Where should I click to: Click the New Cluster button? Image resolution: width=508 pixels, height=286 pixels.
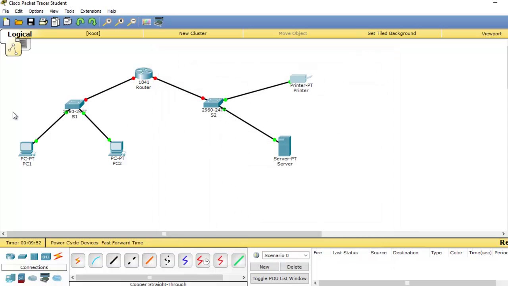[193, 33]
